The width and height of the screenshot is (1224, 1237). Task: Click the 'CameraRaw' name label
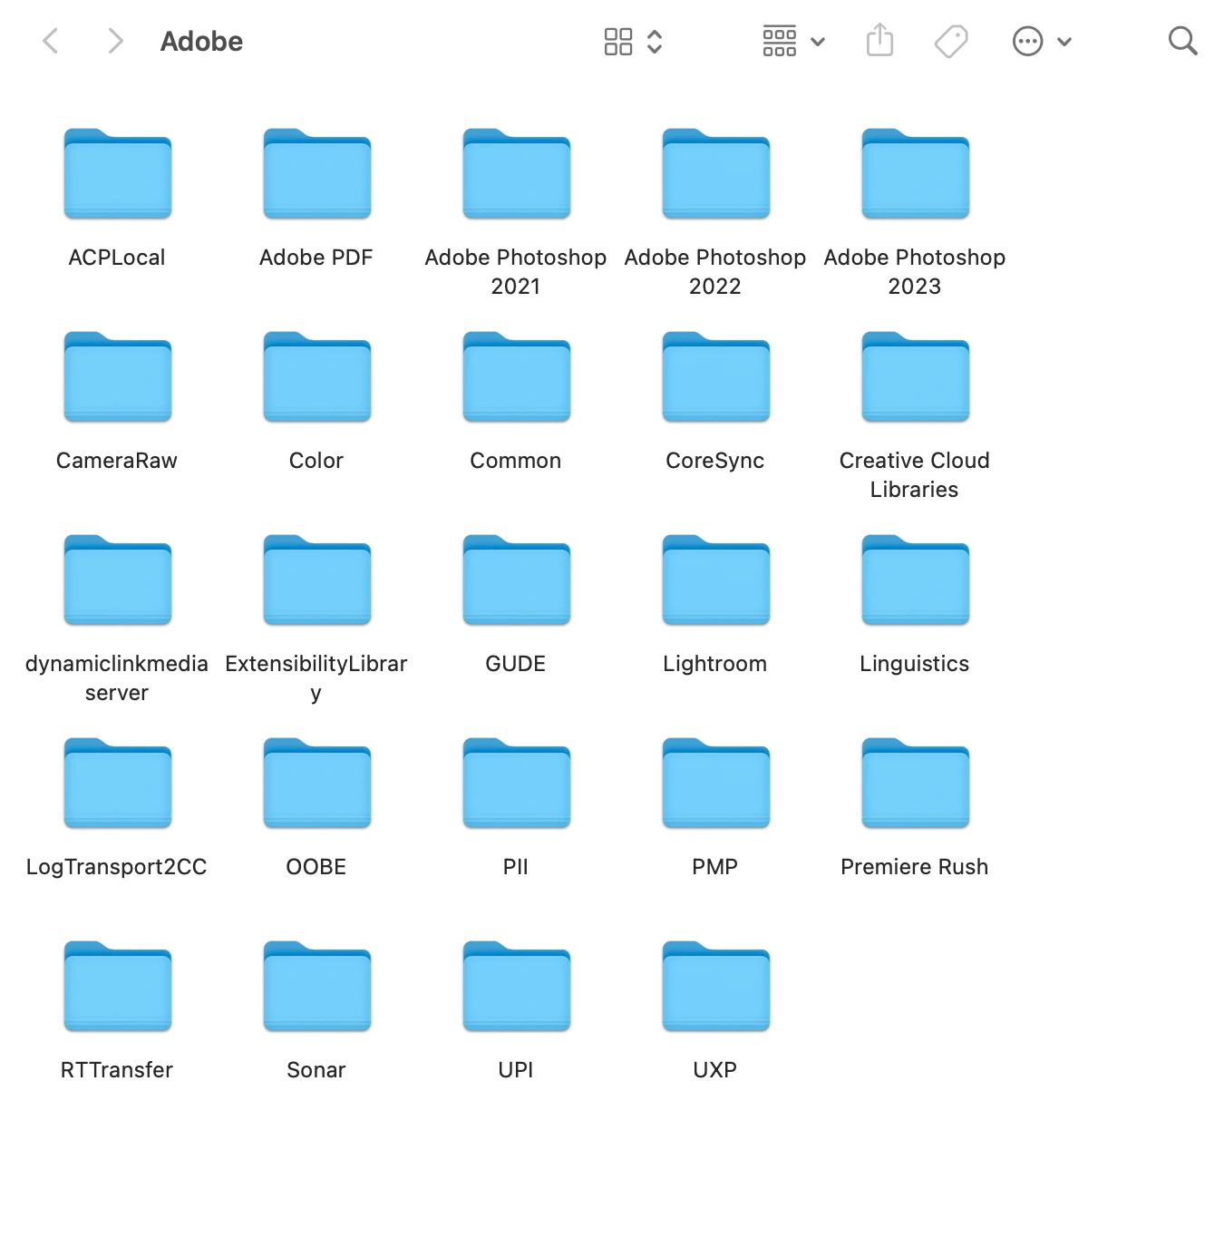pos(117,461)
